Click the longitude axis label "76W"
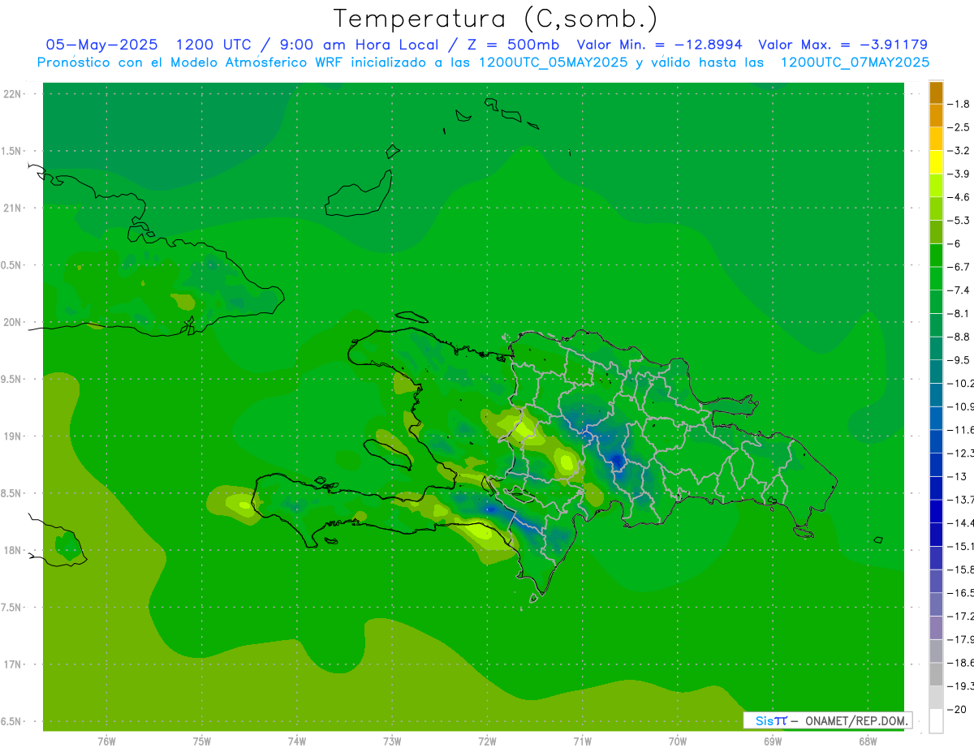974x752 pixels. point(106,741)
